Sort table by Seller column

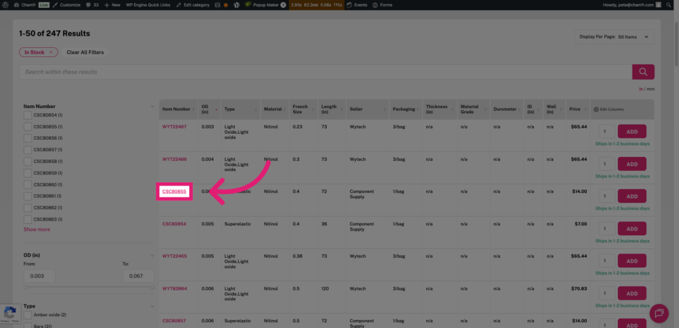click(367, 109)
